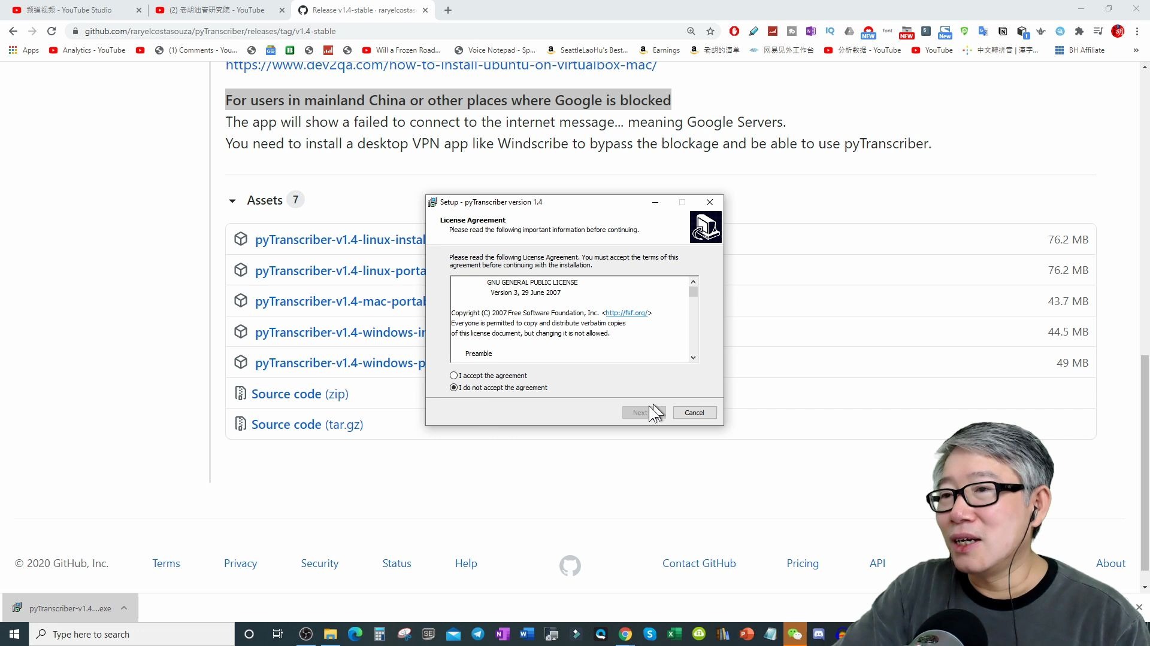
Task: Bookmark this page with star icon
Action: coord(710,31)
